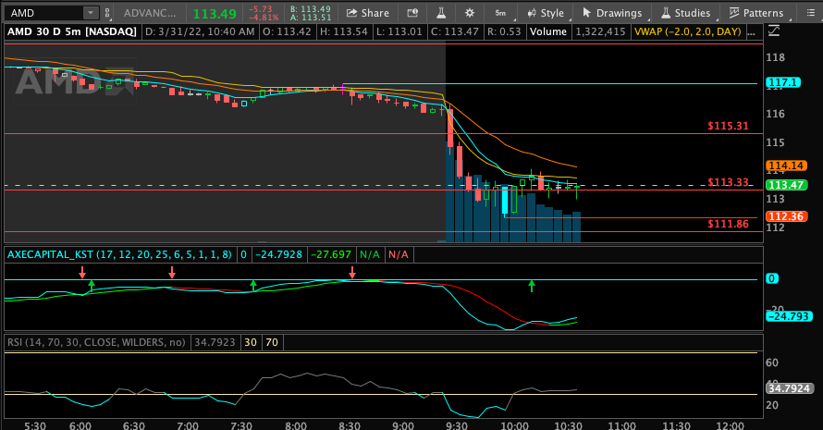Open the Patterns menu
This screenshot has width=823, height=430.
coord(756,13)
